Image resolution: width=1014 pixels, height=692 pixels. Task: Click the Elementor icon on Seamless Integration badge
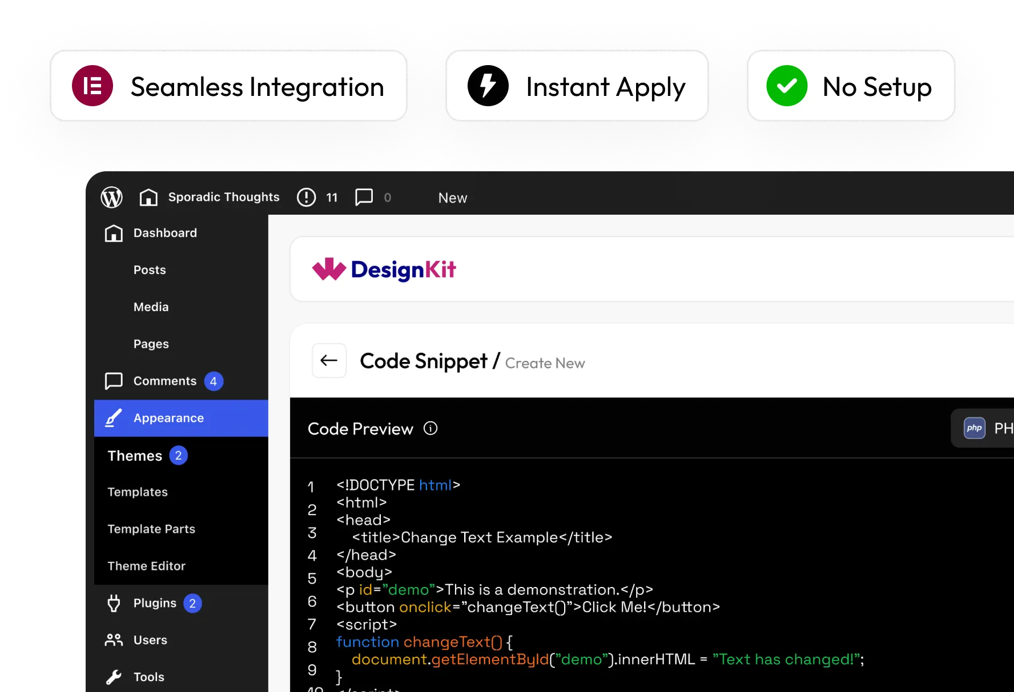pyautogui.click(x=92, y=86)
